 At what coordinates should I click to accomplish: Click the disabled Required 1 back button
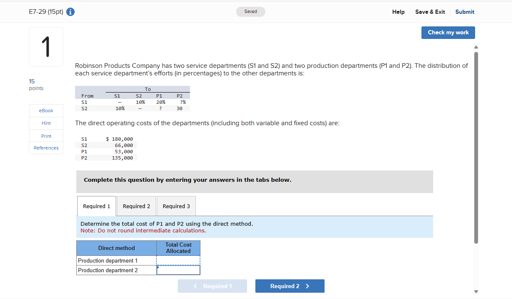click(x=212, y=286)
